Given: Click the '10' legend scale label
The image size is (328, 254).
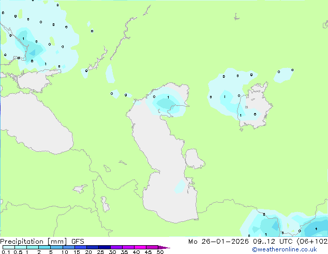Looking at the screenshot, I should click(x=65, y=252).
